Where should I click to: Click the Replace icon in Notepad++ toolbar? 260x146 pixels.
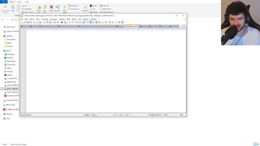click(65, 22)
